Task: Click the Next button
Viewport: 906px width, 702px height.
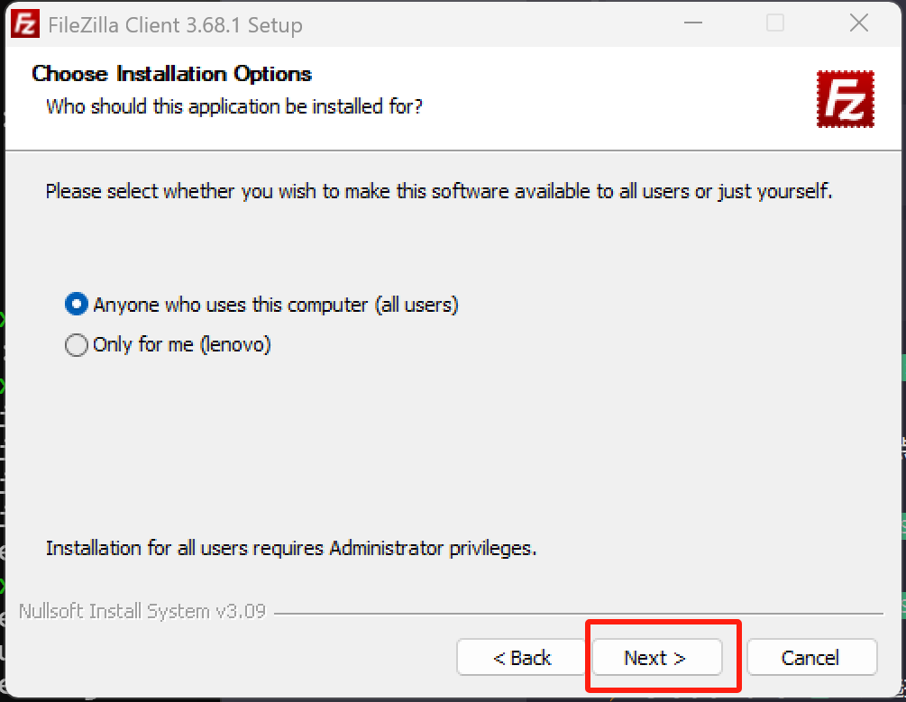Action: [656, 657]
